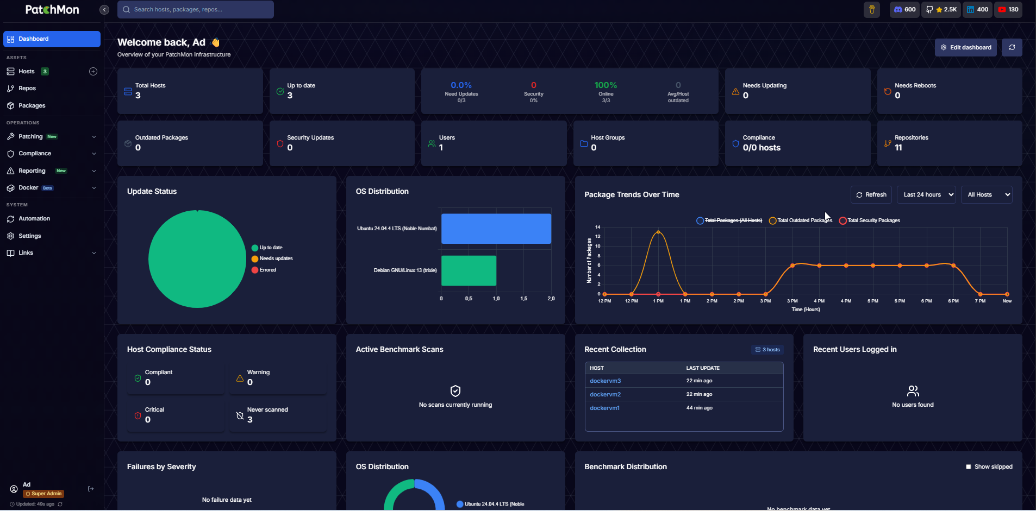
Task: Click the 3 hosts badge in Recent Collection
Action: [767, 350]
